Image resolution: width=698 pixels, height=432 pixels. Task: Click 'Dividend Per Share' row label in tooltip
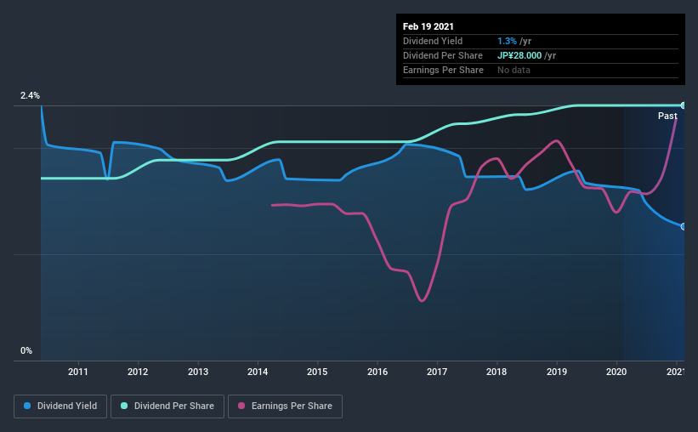(x=442, y=55)
